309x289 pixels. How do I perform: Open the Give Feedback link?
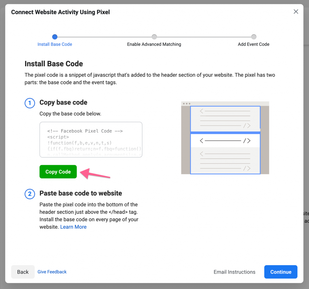click(x=52, y=272)
